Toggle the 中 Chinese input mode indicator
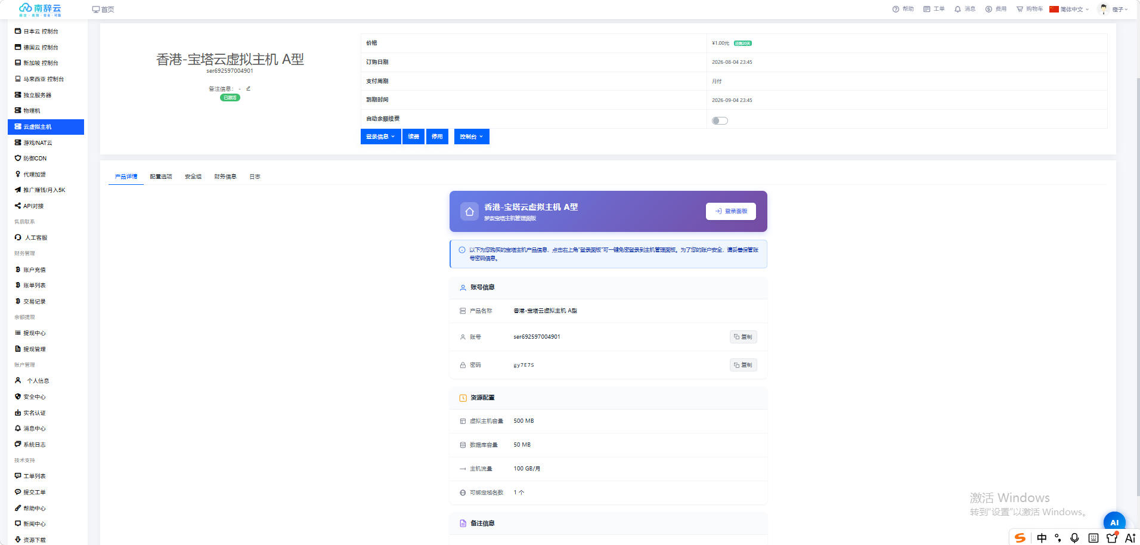The image size is (1140, 545). point(1042,538)
